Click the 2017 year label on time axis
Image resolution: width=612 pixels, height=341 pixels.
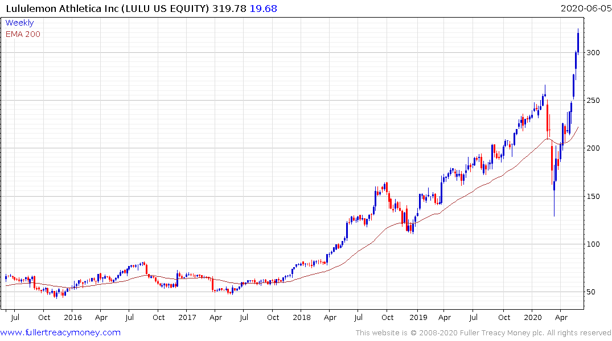[x=187, y=318]
